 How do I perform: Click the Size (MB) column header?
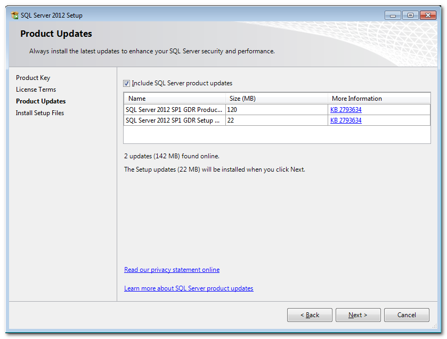tap(277, 99)
